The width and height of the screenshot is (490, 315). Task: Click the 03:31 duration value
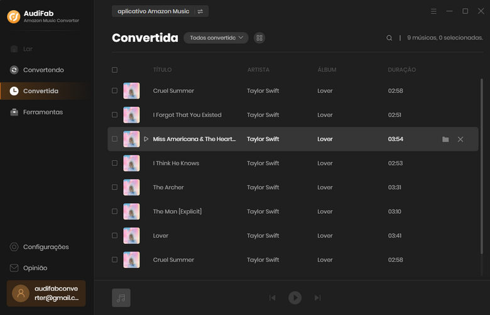click(x=395, y=187)
